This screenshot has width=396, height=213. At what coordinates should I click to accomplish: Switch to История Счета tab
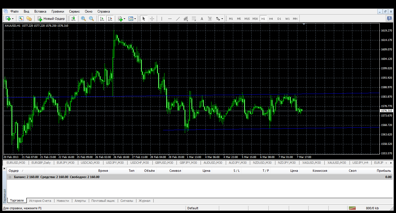coord(40,201)
